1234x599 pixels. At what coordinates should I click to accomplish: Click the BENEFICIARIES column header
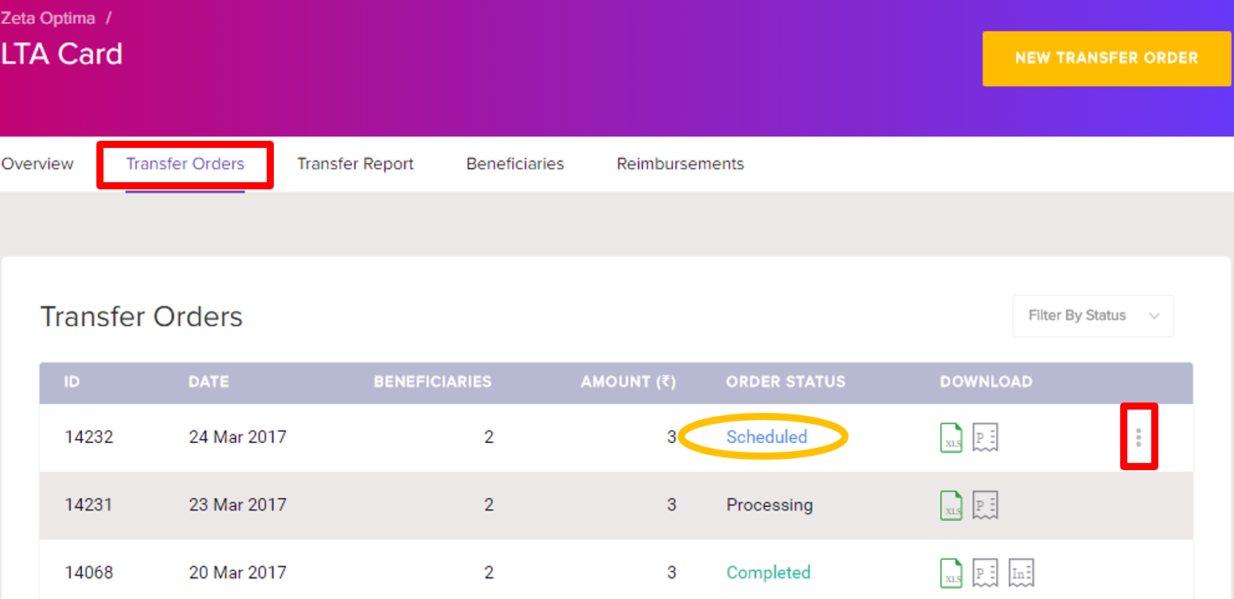pyautogui.click(x=432, y=382)
